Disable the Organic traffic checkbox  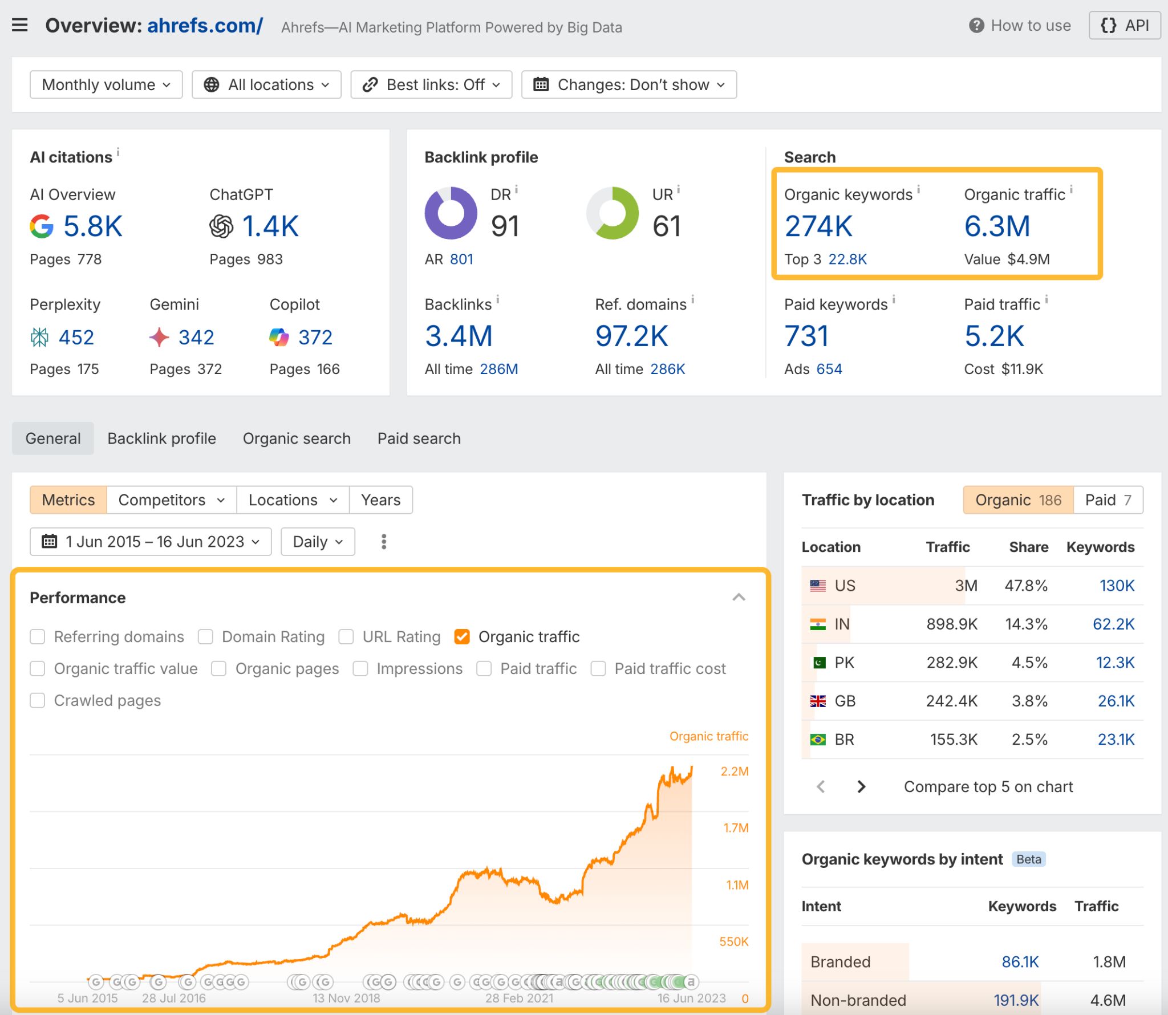pyautogui.click(x=462, y=636)
